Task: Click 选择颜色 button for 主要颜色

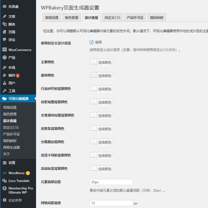Action: (x=105, y=62)
